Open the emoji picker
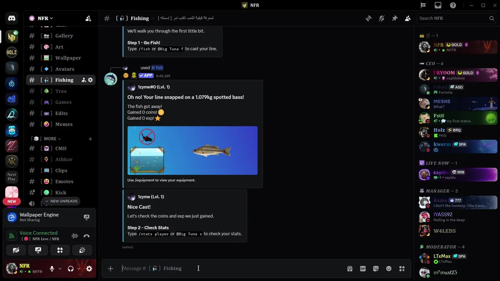The image size is (500, 281). tap(389, 269)
